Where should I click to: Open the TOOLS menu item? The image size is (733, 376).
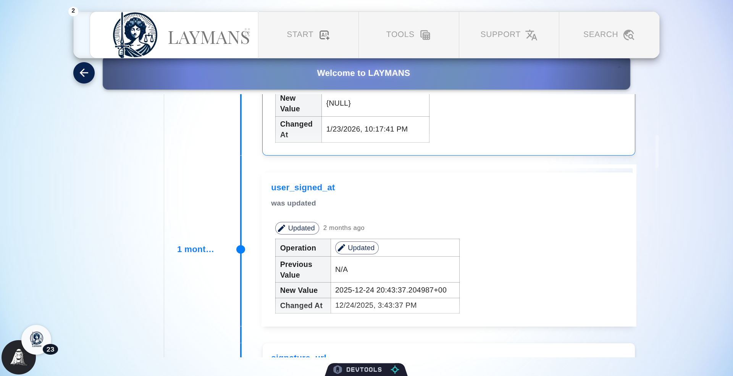click(x=400, y=34)
